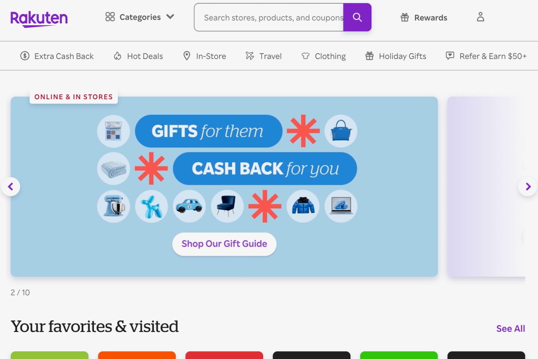Screen dimensions: 538x359
Task: Click the Rakuten logo
Action: 39,18
